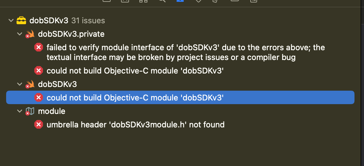
Task: Open the Find navigator magnifier icon
Action: (162, 1)
